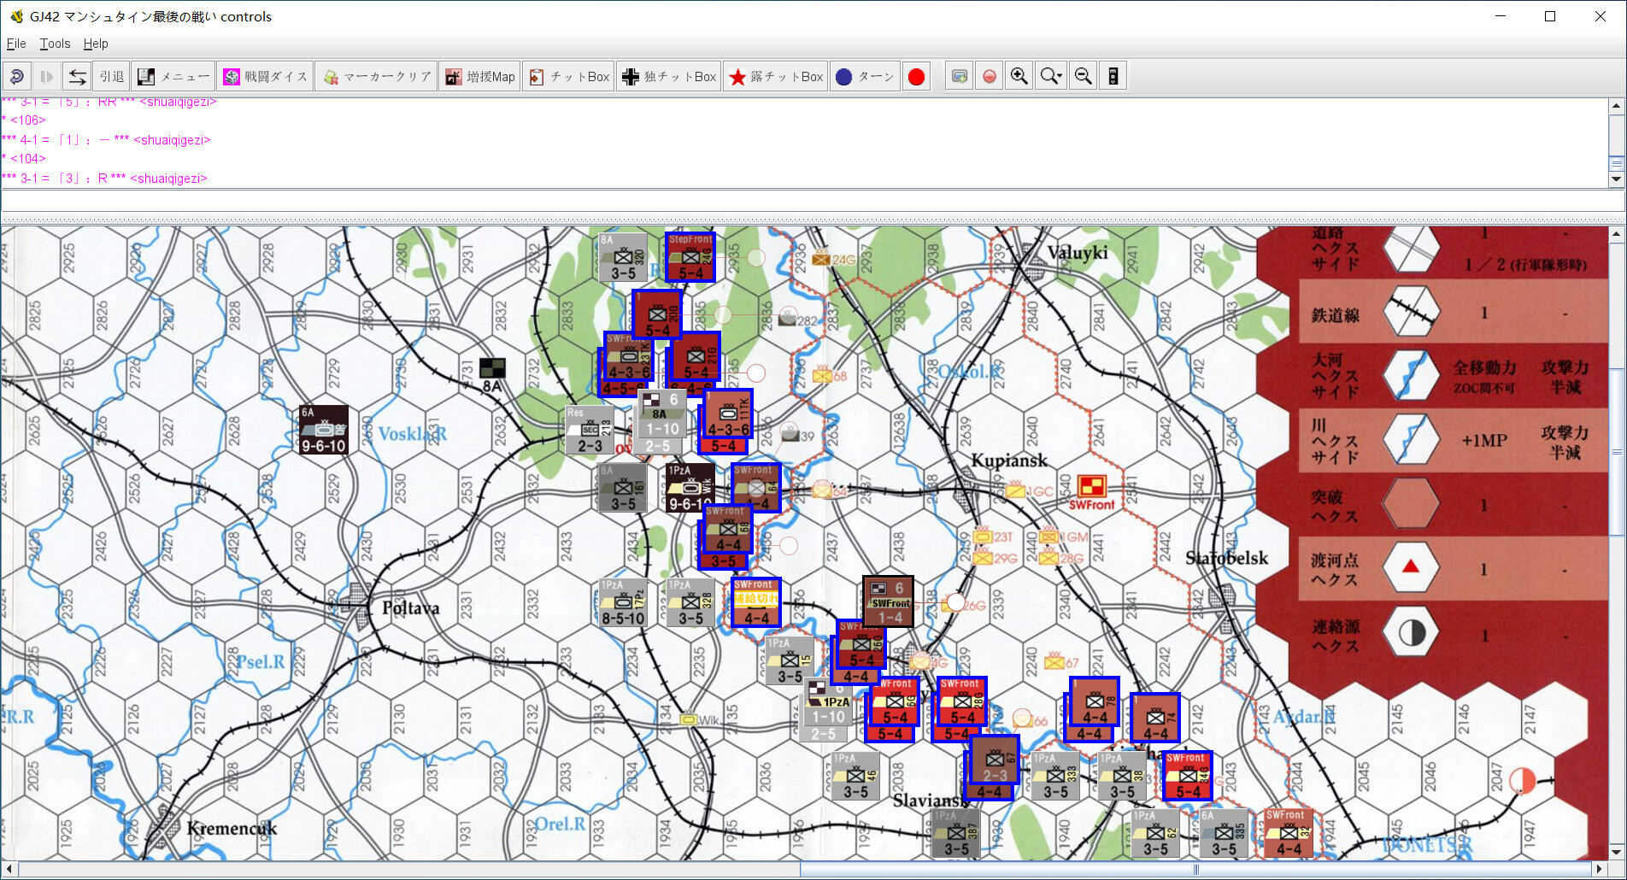
Task: Click the ターン turn button
Action: [x=865, y=77]
